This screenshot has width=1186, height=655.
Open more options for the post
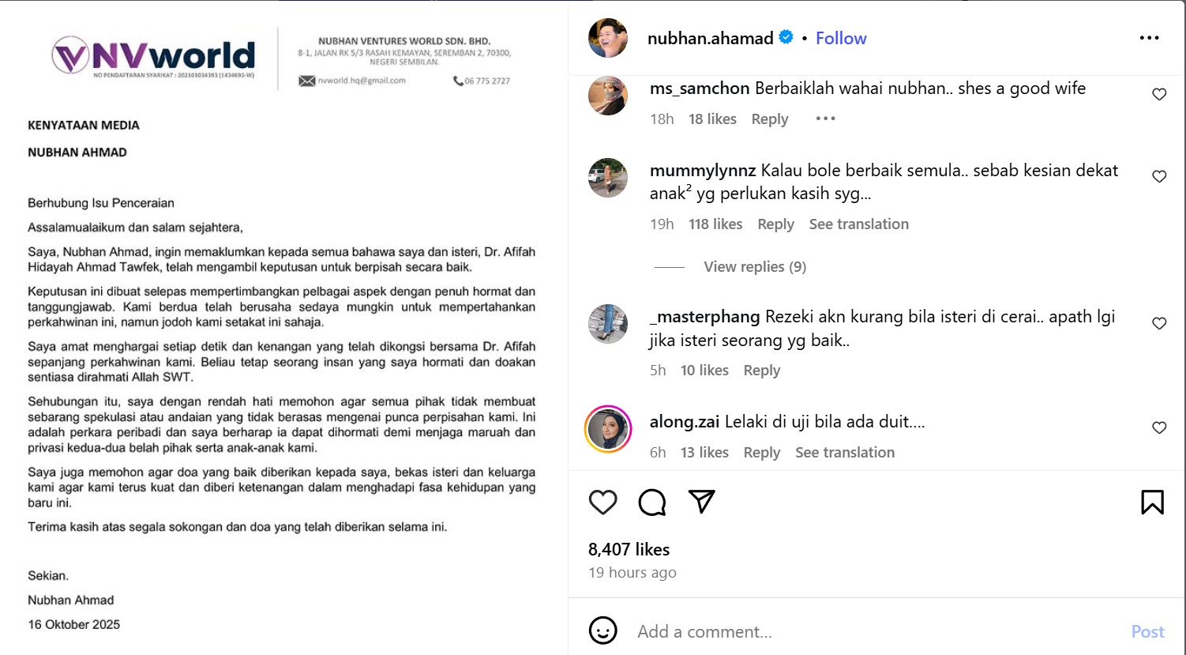pos(1149,38)
